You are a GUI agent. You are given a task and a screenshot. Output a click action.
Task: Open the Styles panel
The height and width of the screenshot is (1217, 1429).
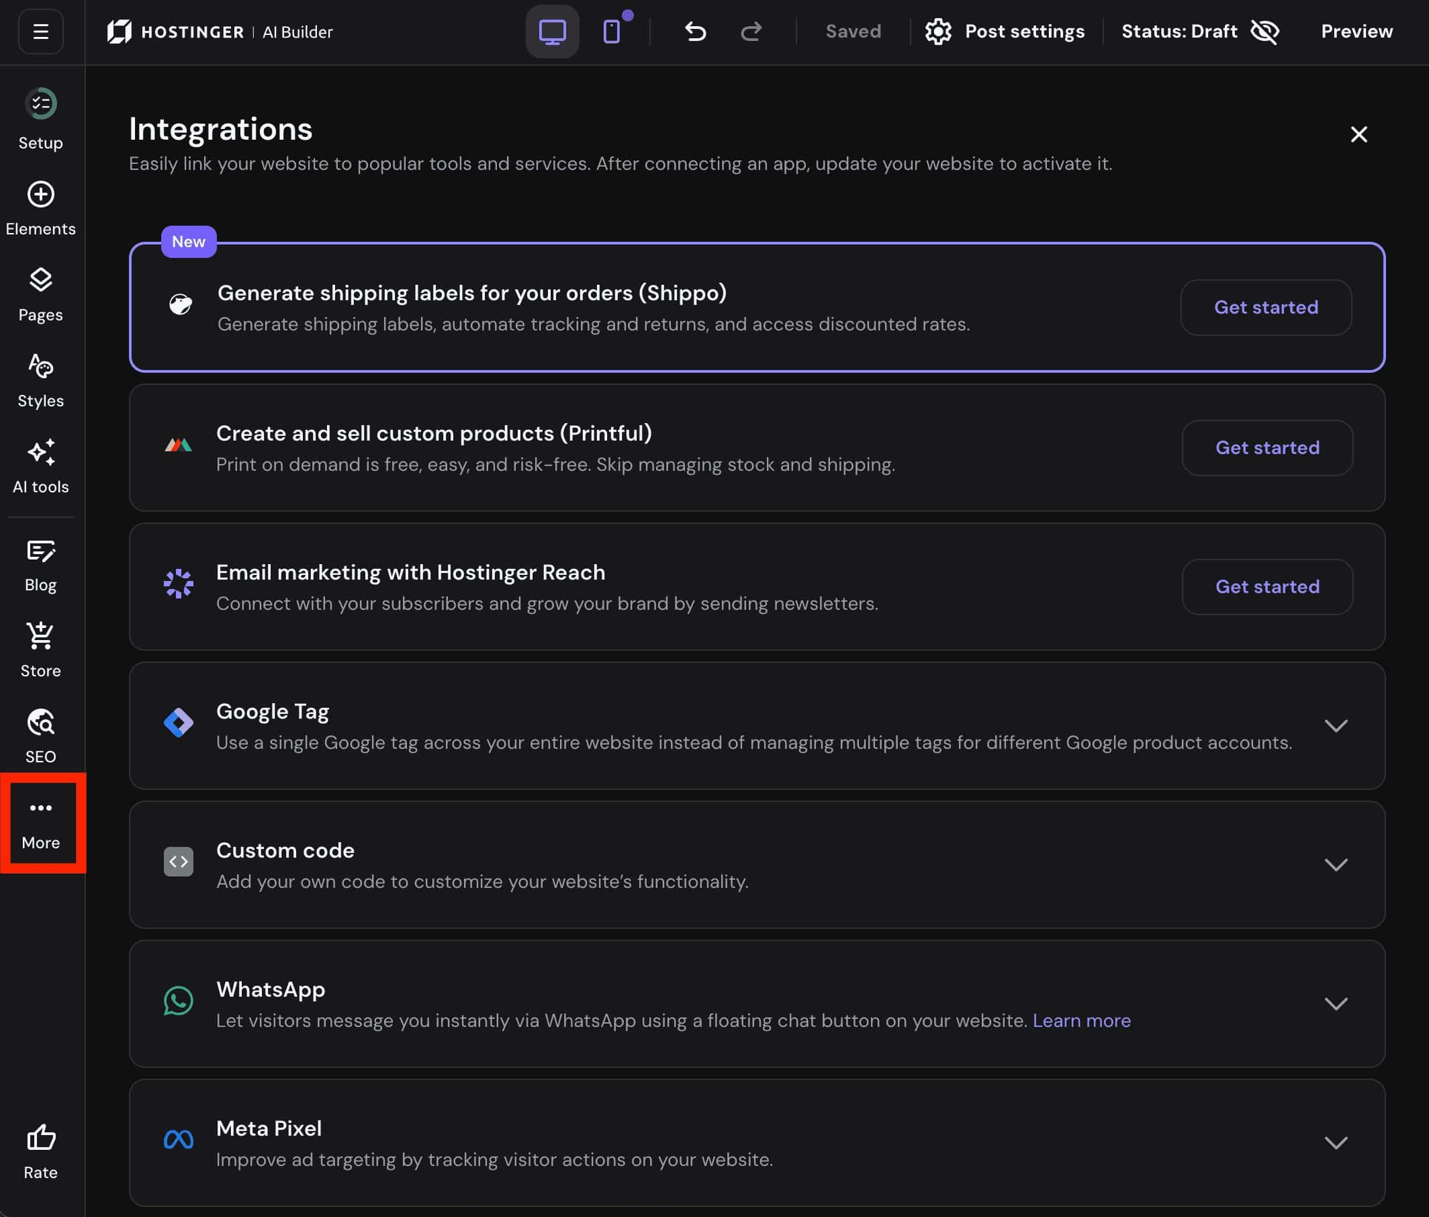(41, 381)
